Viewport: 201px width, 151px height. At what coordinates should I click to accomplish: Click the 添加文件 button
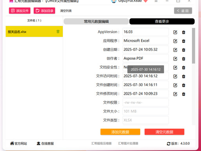pos(20,11)
